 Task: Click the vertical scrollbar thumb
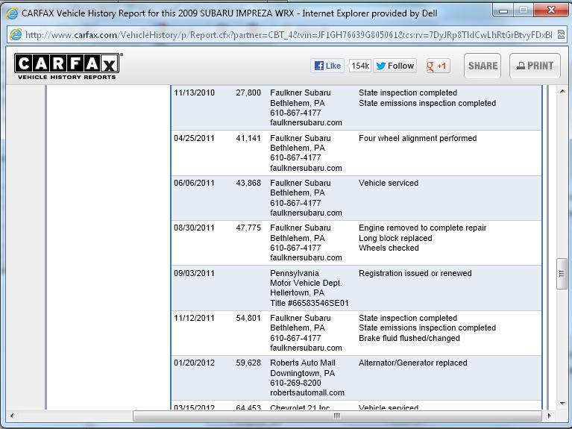[x=562, y=274]
